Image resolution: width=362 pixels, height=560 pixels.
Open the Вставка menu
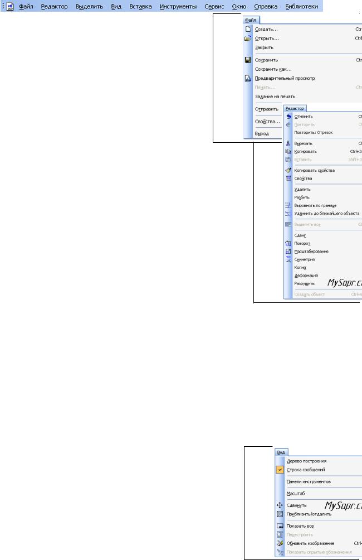point(140,7)
